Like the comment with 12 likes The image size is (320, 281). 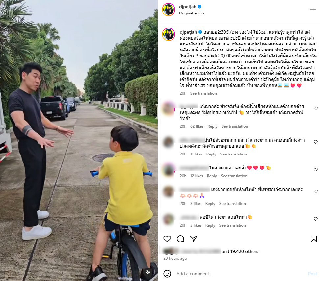[316, 170]
